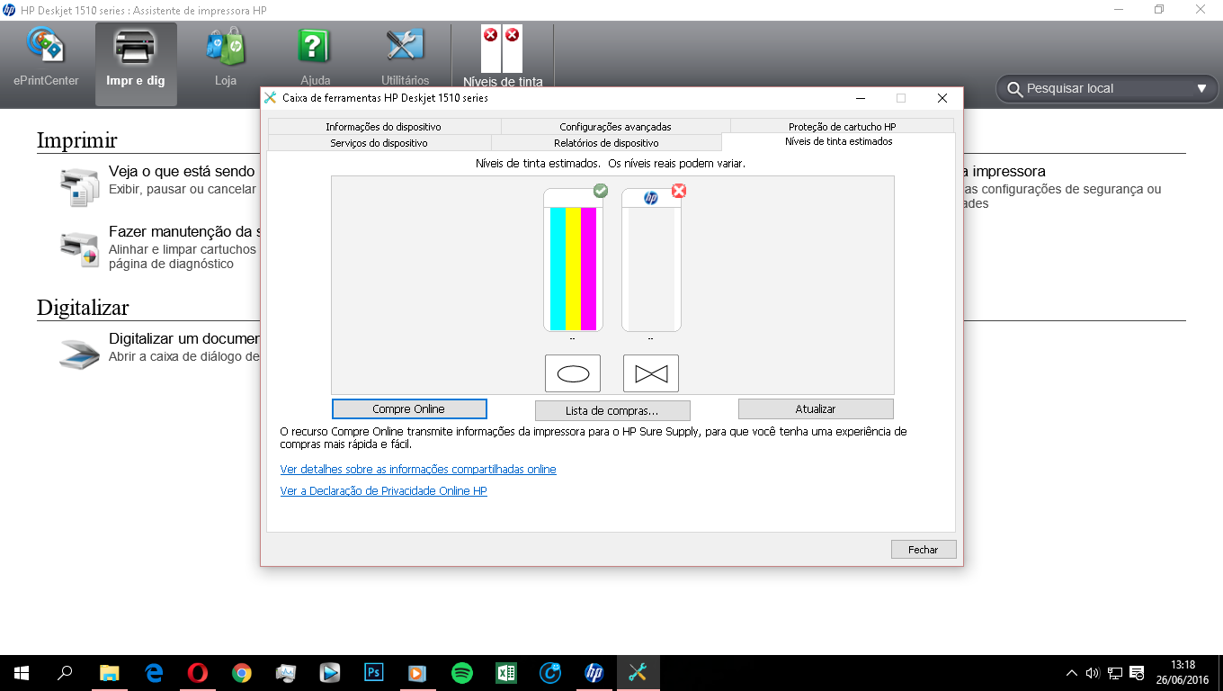Click the Compre Online button
The height and width of the screenshot is (691, 1223).
pyautogui.click(x=409, y=408)
